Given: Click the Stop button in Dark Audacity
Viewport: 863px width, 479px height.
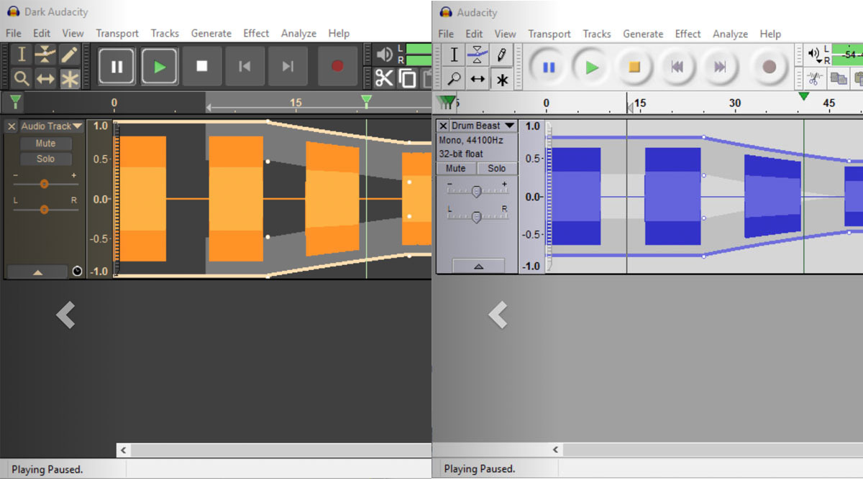Looking at the screenshot, I should click(x=202, y=67).
